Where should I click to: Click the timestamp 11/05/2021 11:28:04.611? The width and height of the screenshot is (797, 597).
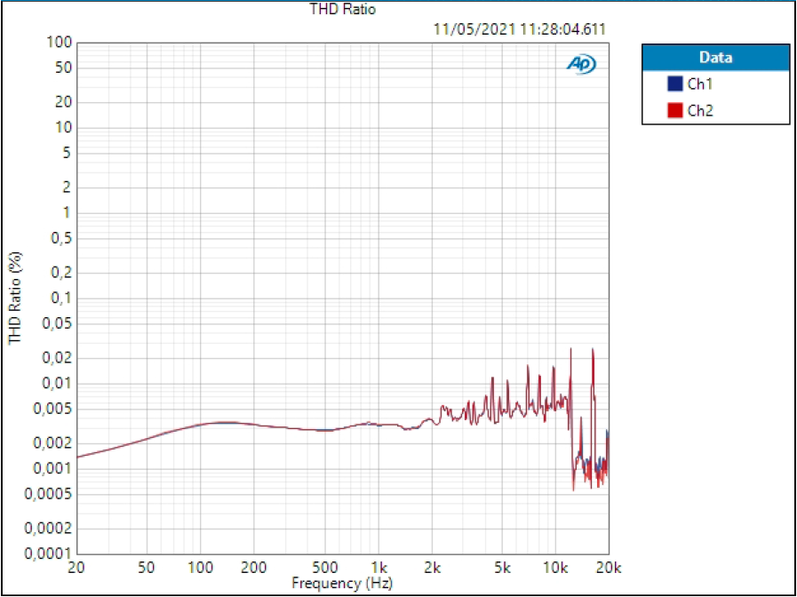pyautogui.click(x=520, y=29)
